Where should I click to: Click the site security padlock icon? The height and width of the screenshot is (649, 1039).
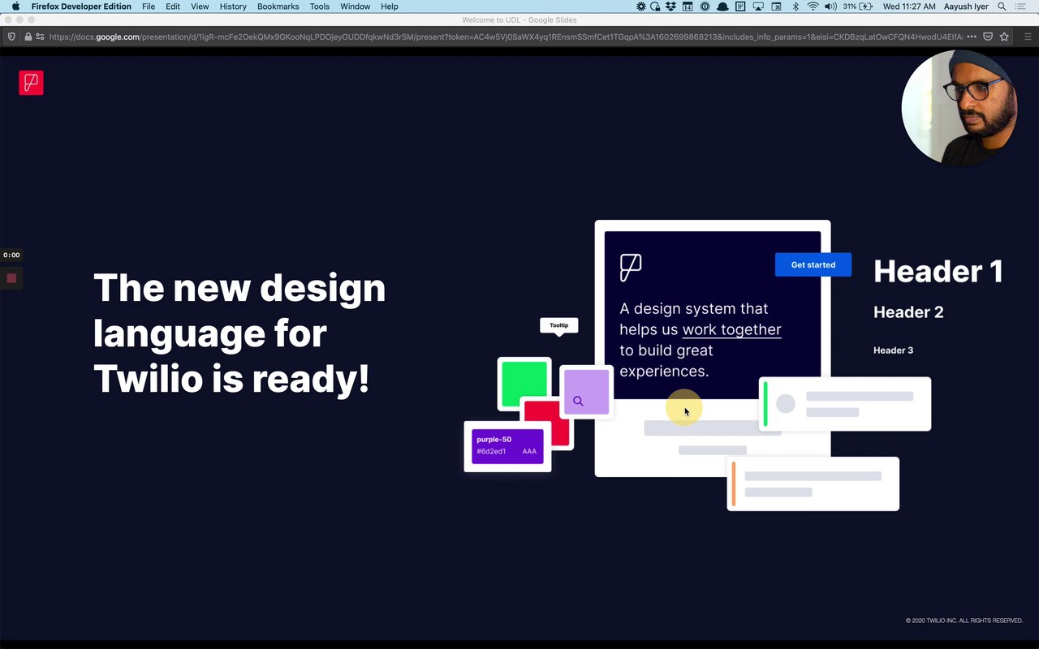[x=28, y=37]
